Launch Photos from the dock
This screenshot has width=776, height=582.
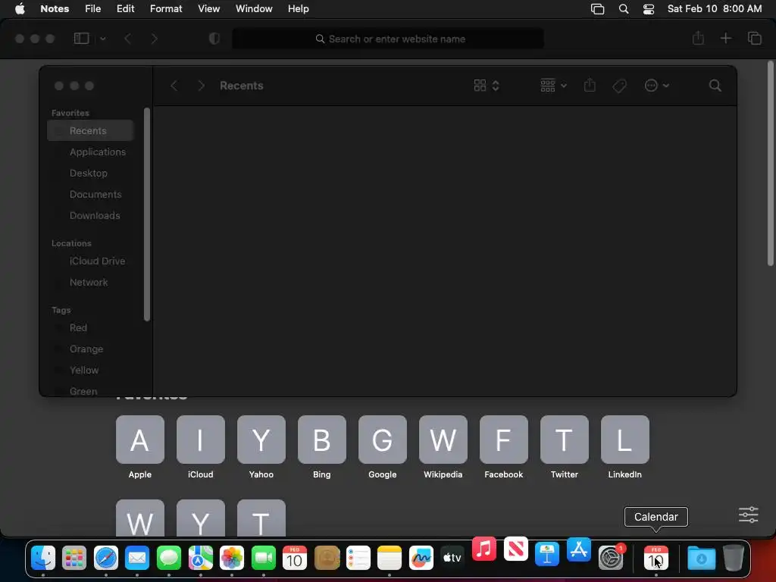(x=232, y=559)
